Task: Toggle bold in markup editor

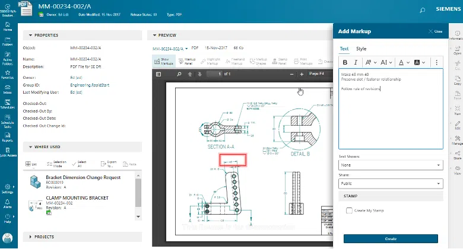Action: pos(345,62)
